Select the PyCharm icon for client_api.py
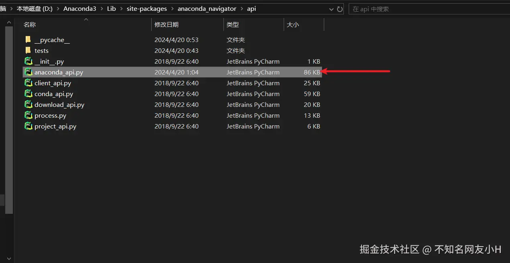The height and width of the screenshot is (263, 510). 28,83
